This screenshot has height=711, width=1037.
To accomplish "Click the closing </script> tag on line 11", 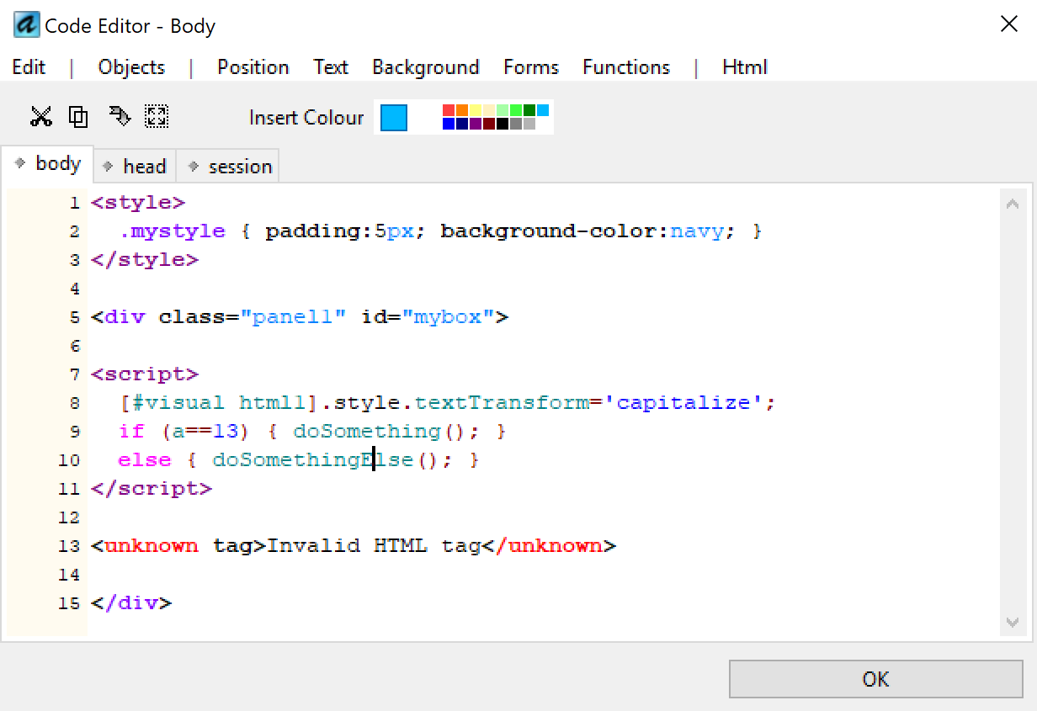I will (x=152, y=489).
